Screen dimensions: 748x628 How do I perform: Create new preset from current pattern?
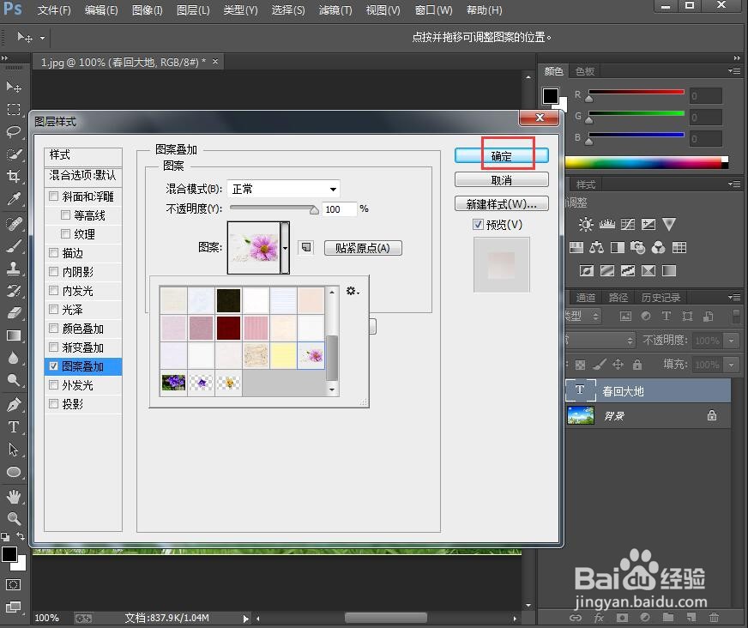click(x=306, y=247)
